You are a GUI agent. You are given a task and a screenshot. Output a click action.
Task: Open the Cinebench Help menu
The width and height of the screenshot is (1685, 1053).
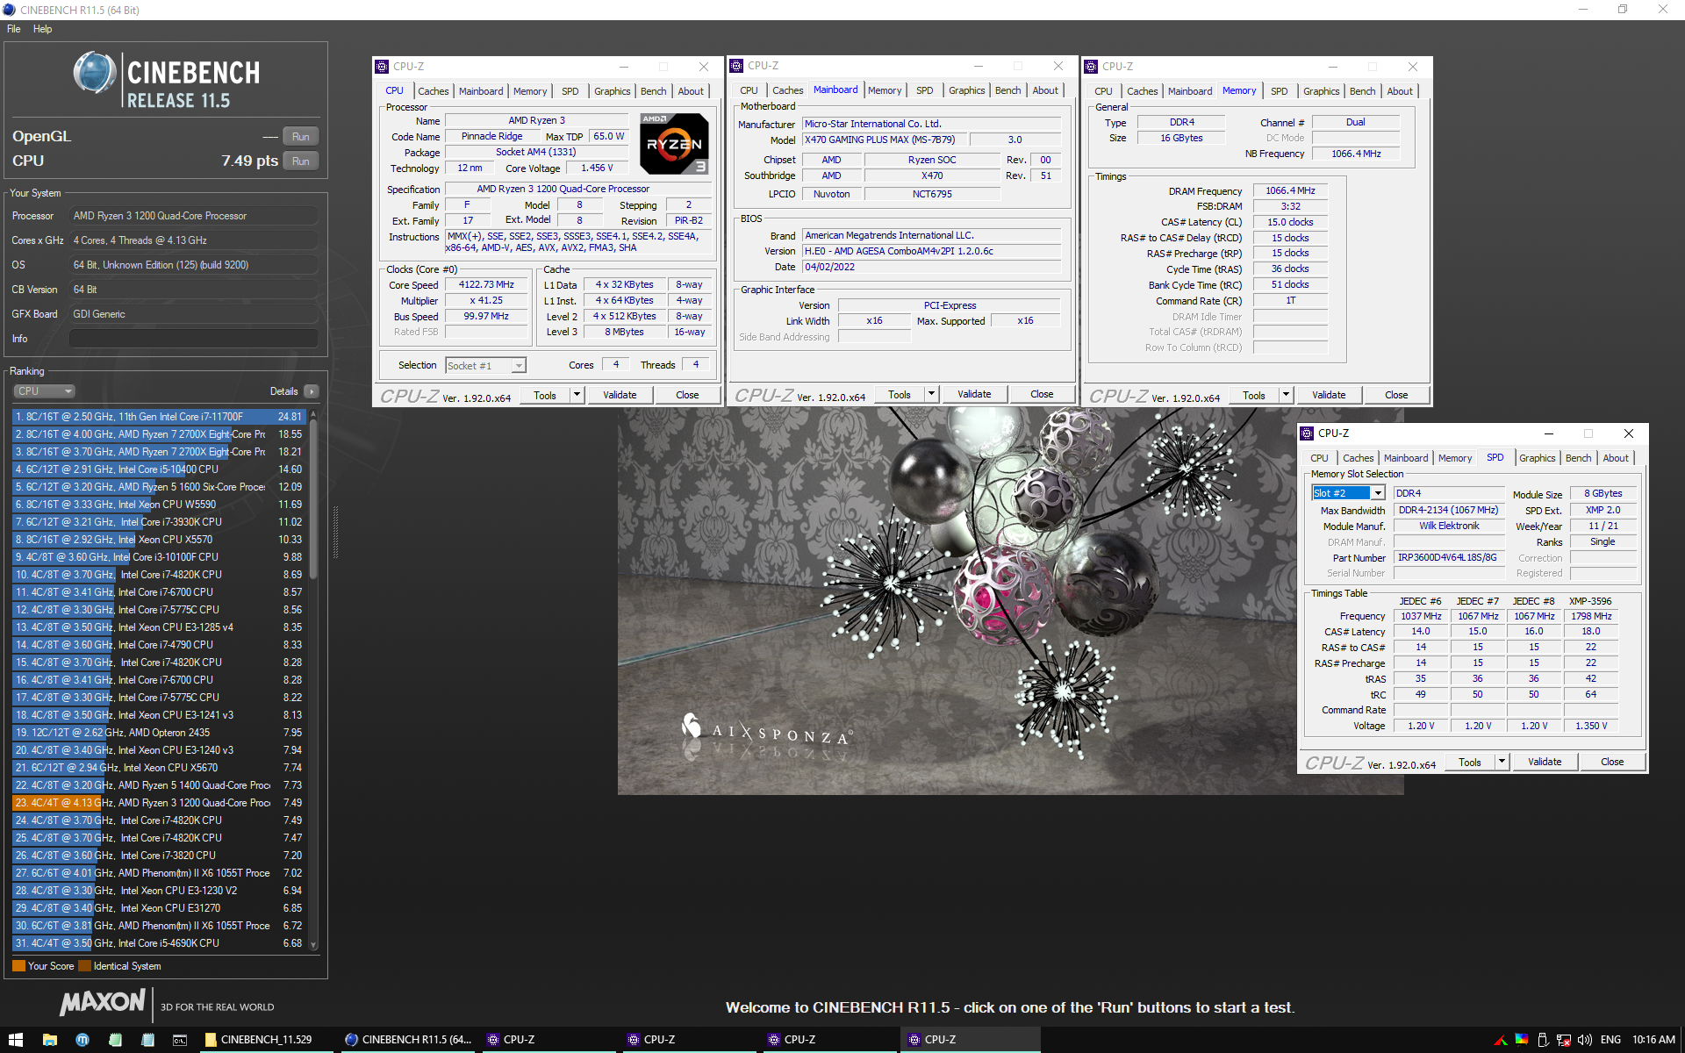tap(43, 29)
